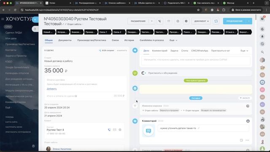270x152 pixels.
Task: Click the blue checkmark icon in timeline
Action: click(135, 88)
